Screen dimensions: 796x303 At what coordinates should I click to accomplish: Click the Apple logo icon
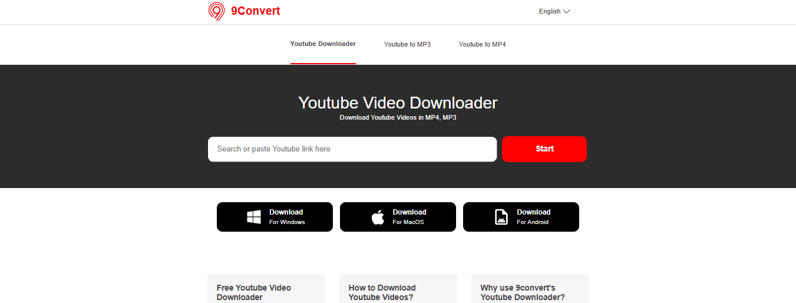(378, 217)
